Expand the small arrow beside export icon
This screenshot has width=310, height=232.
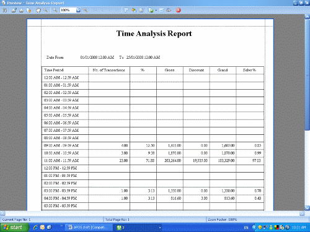pyautogui.click(x=156, y=10)
